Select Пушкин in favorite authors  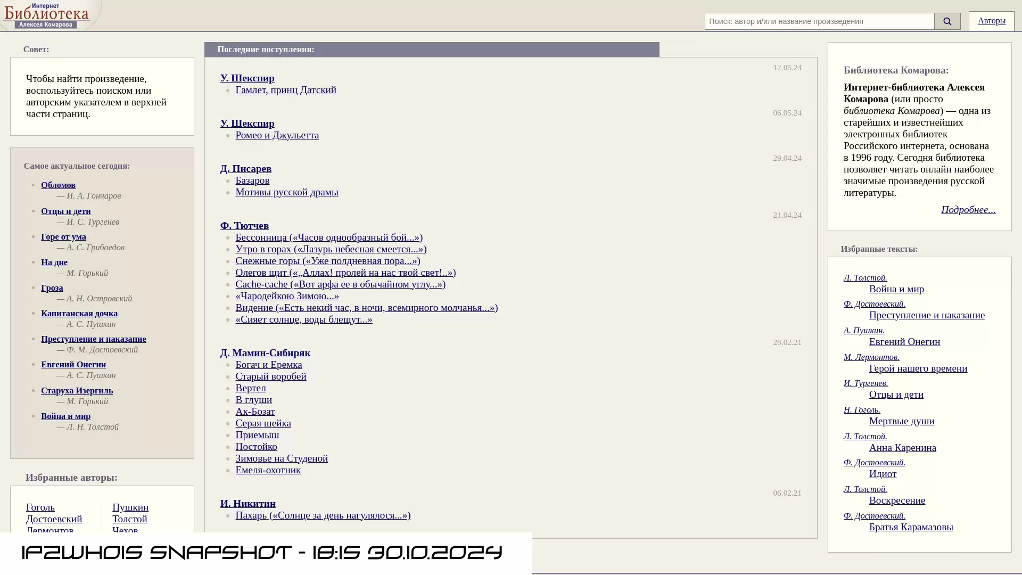click(x=130, y=507)
